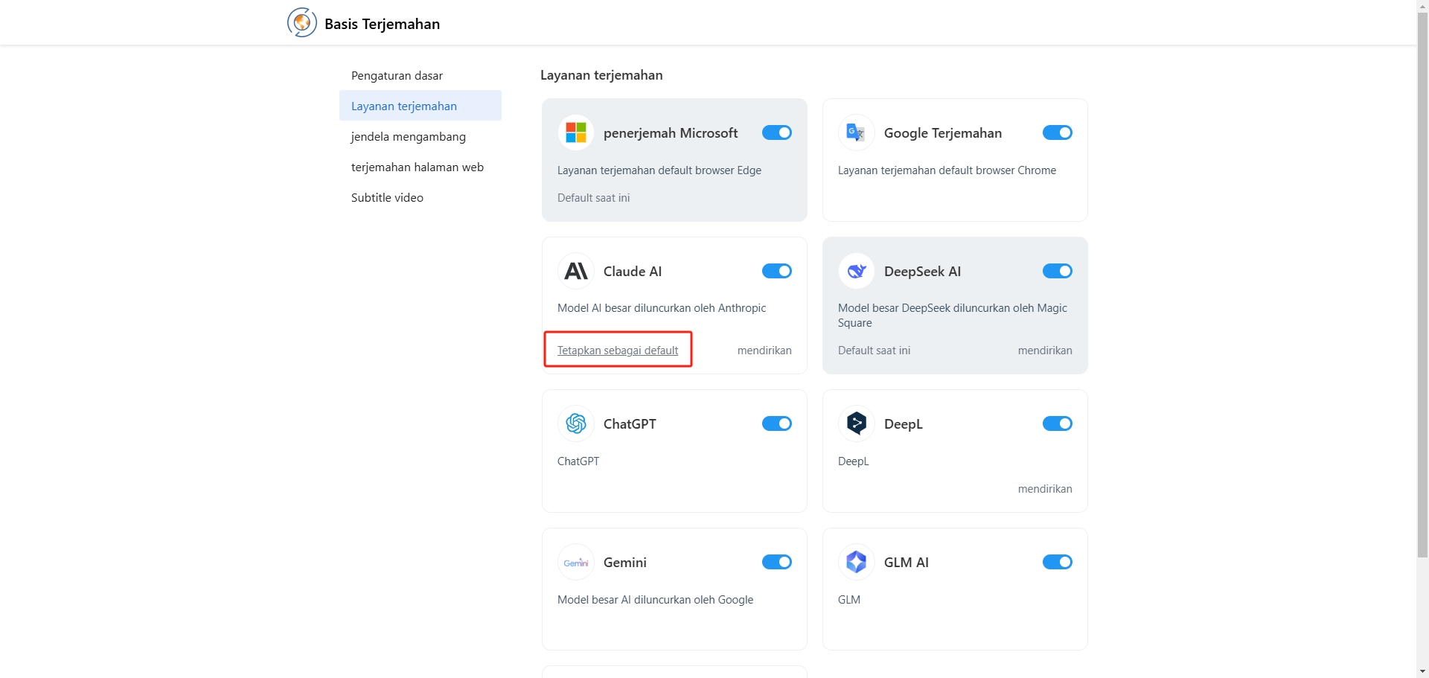Viewport: 1429px width, 678px height.
Task: Open Subtitle video section
Action: 421,197
